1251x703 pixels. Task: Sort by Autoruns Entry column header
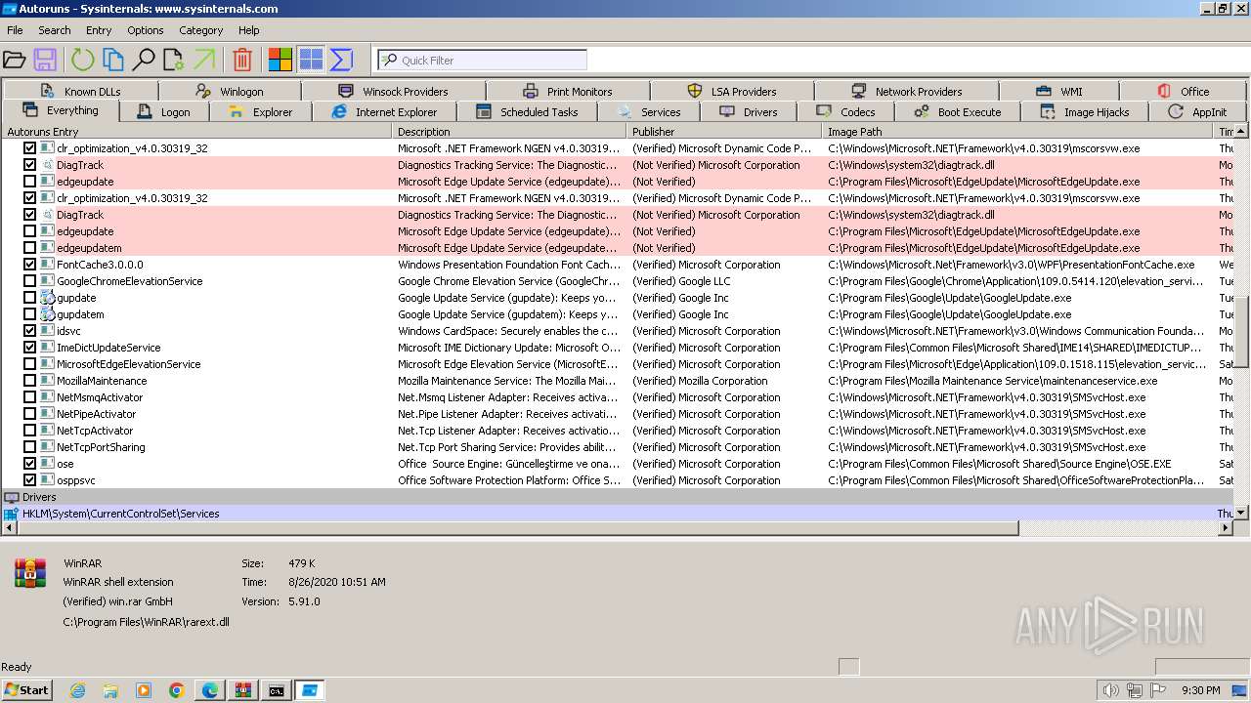click(x=196, y=132)
